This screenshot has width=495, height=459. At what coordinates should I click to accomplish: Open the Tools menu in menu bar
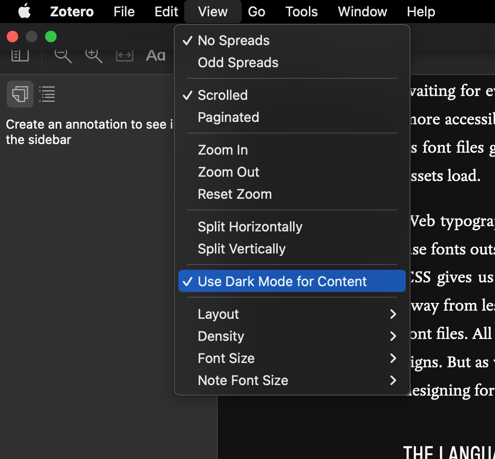pyautogui.click(x=301, y=12)
